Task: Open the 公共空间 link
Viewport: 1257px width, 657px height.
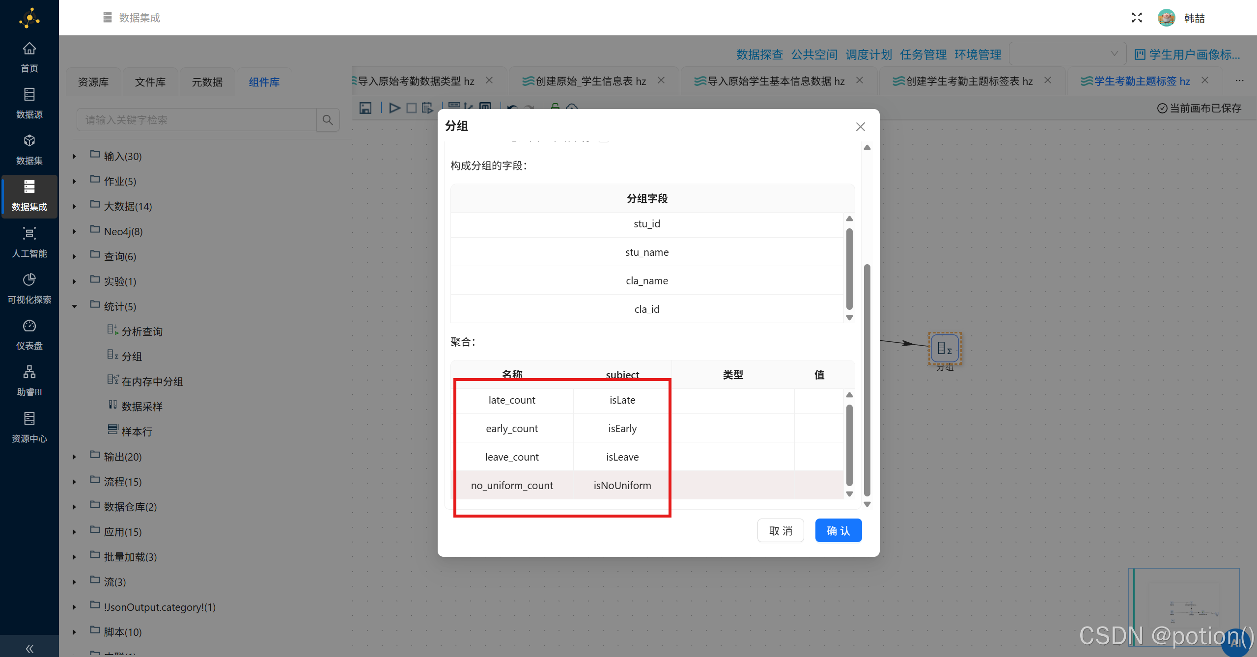Action: (814, 54)
